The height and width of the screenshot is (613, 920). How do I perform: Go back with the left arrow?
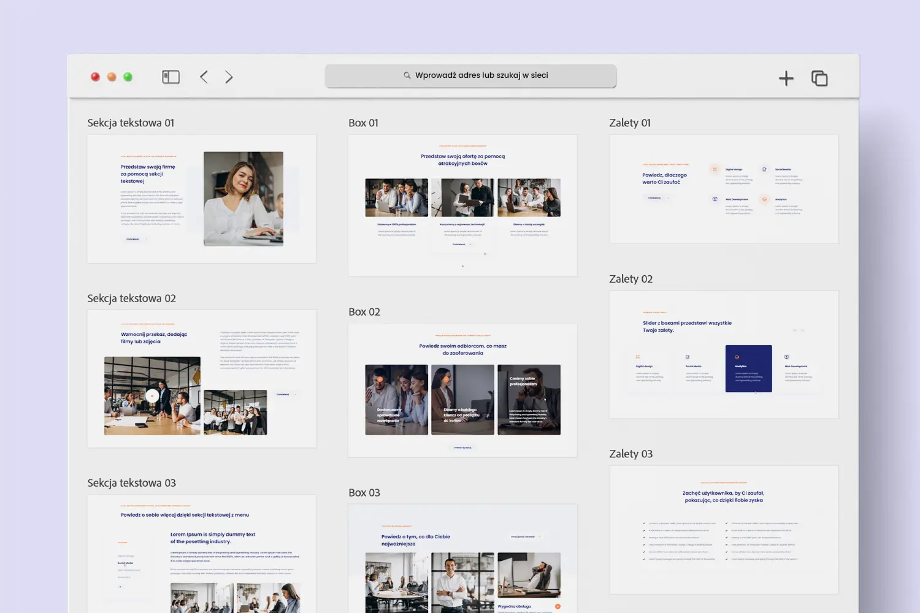204,77
